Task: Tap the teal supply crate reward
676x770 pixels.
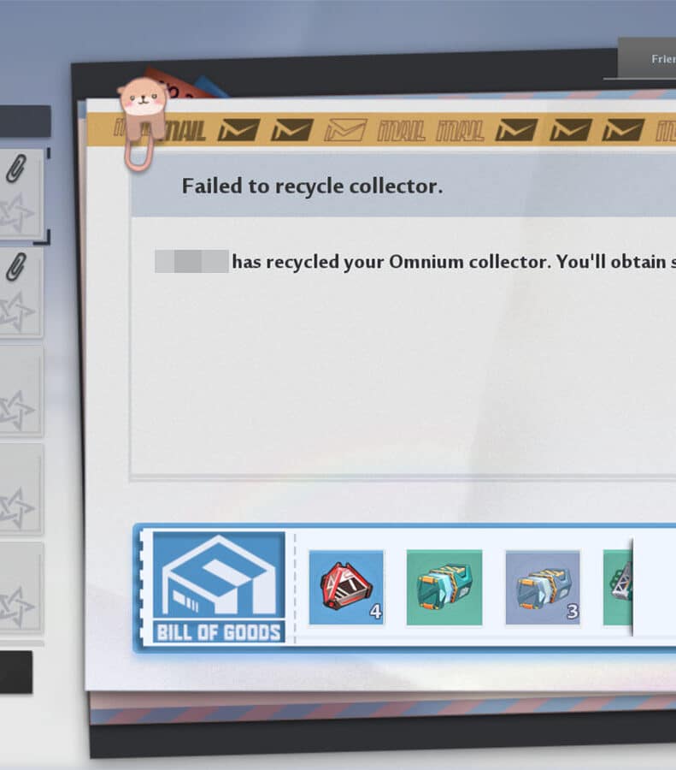Action: point(444,587)
